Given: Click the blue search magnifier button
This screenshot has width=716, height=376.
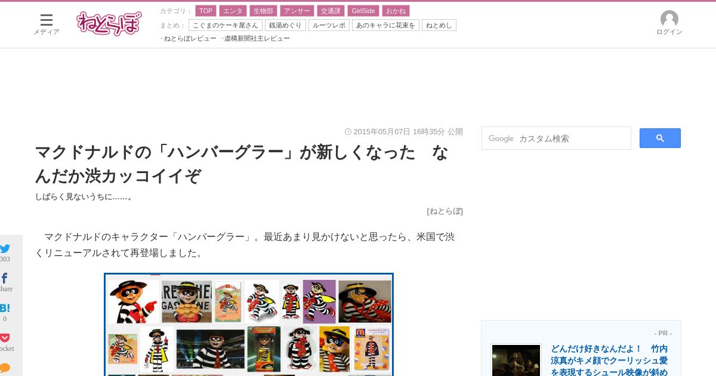Looking at the screenshot, I should click(660, 138).
